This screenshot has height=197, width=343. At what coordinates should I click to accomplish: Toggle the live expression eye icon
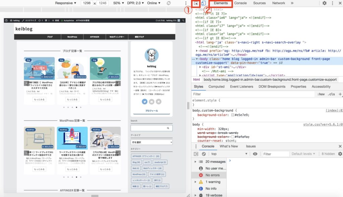[255, 154]
